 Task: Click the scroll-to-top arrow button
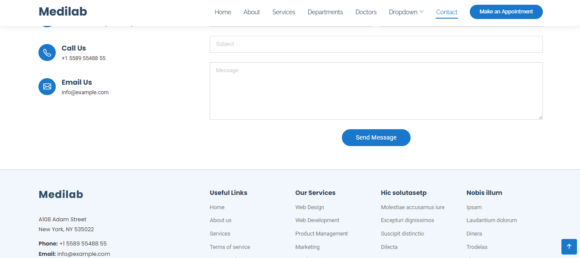pos(569,246)
